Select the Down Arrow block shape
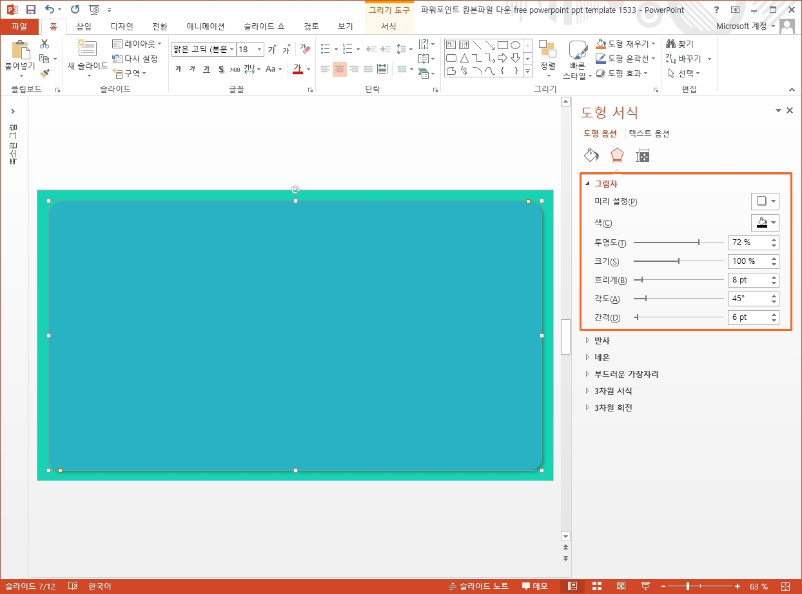The image size is (802, 594). click(515, 58)
